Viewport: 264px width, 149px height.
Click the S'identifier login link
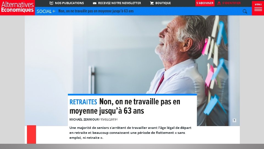(x=232, y=3)
